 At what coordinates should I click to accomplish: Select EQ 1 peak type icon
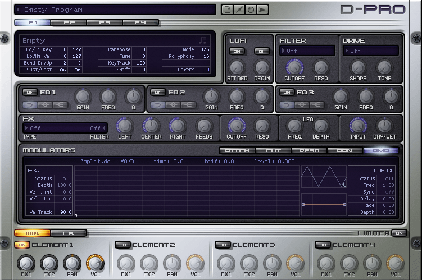(45, 105)
